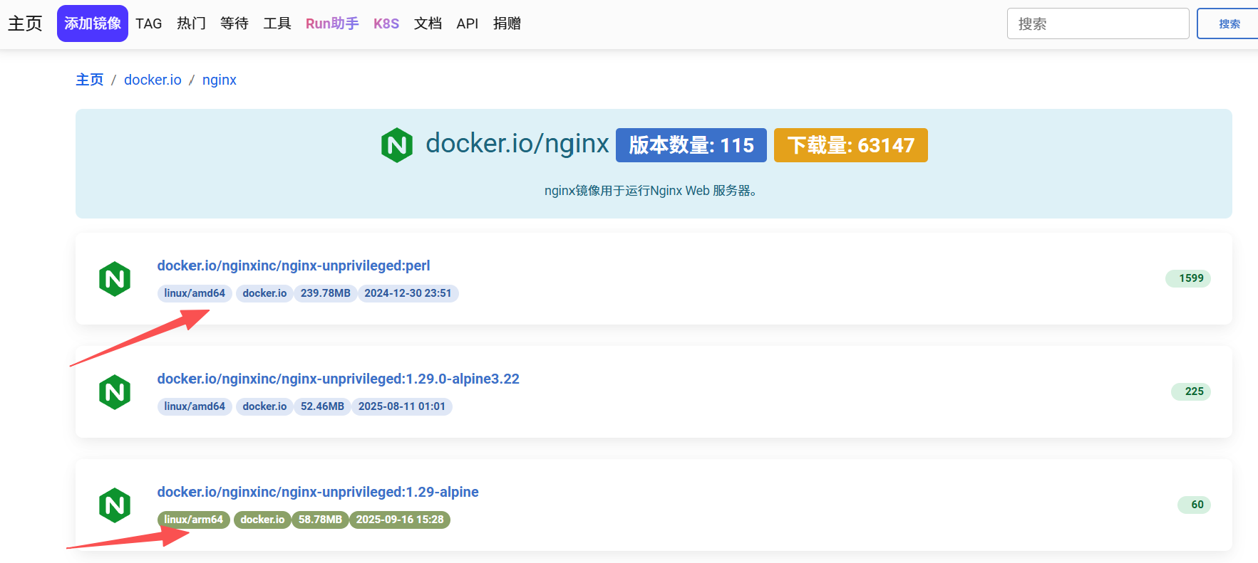Open the Run助手 navigation item
Screen dimensions: 1258x563
(332, 23)
